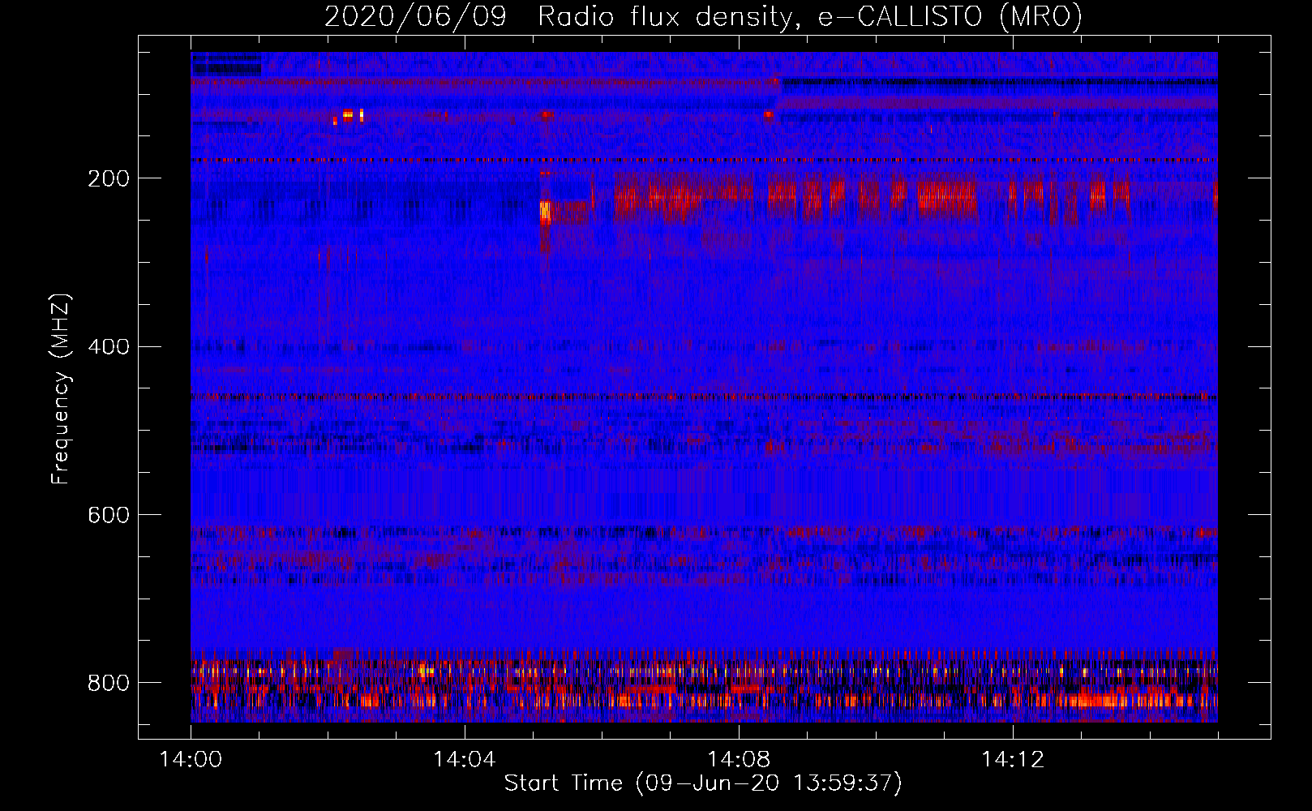Click the 400 frequency tick label
The width and height of the screenshot is (1312, 811).
click(108, 347)
